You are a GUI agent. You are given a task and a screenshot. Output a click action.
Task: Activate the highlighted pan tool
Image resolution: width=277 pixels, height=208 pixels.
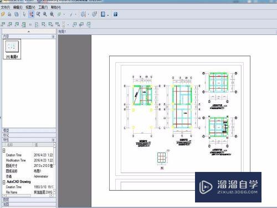click(32, 14)
